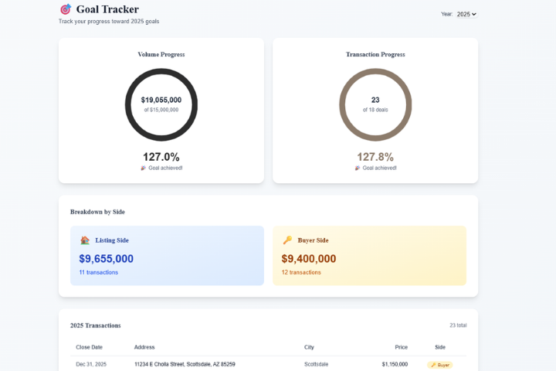Click the Volume Progress title
556x371 pixels.
161,54
